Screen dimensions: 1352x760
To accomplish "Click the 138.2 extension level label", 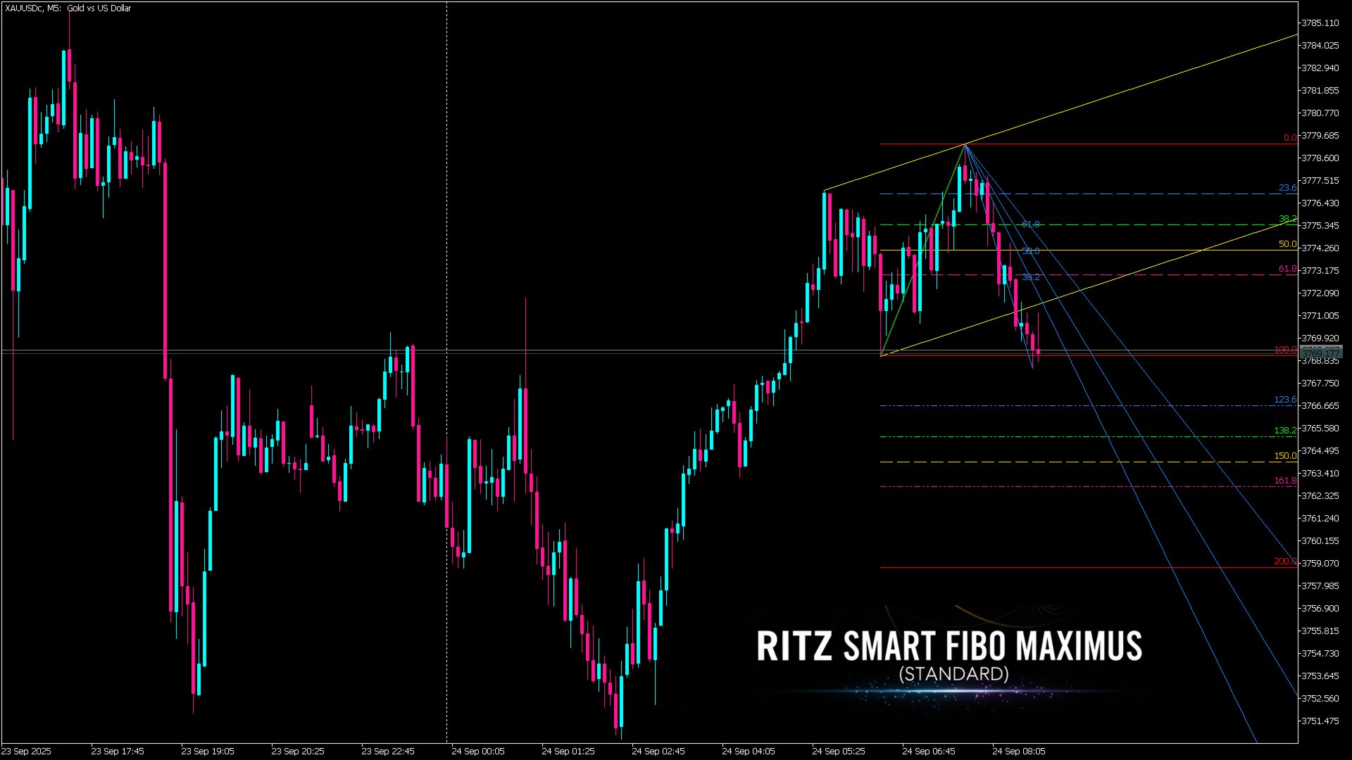I will [1287, 429].
